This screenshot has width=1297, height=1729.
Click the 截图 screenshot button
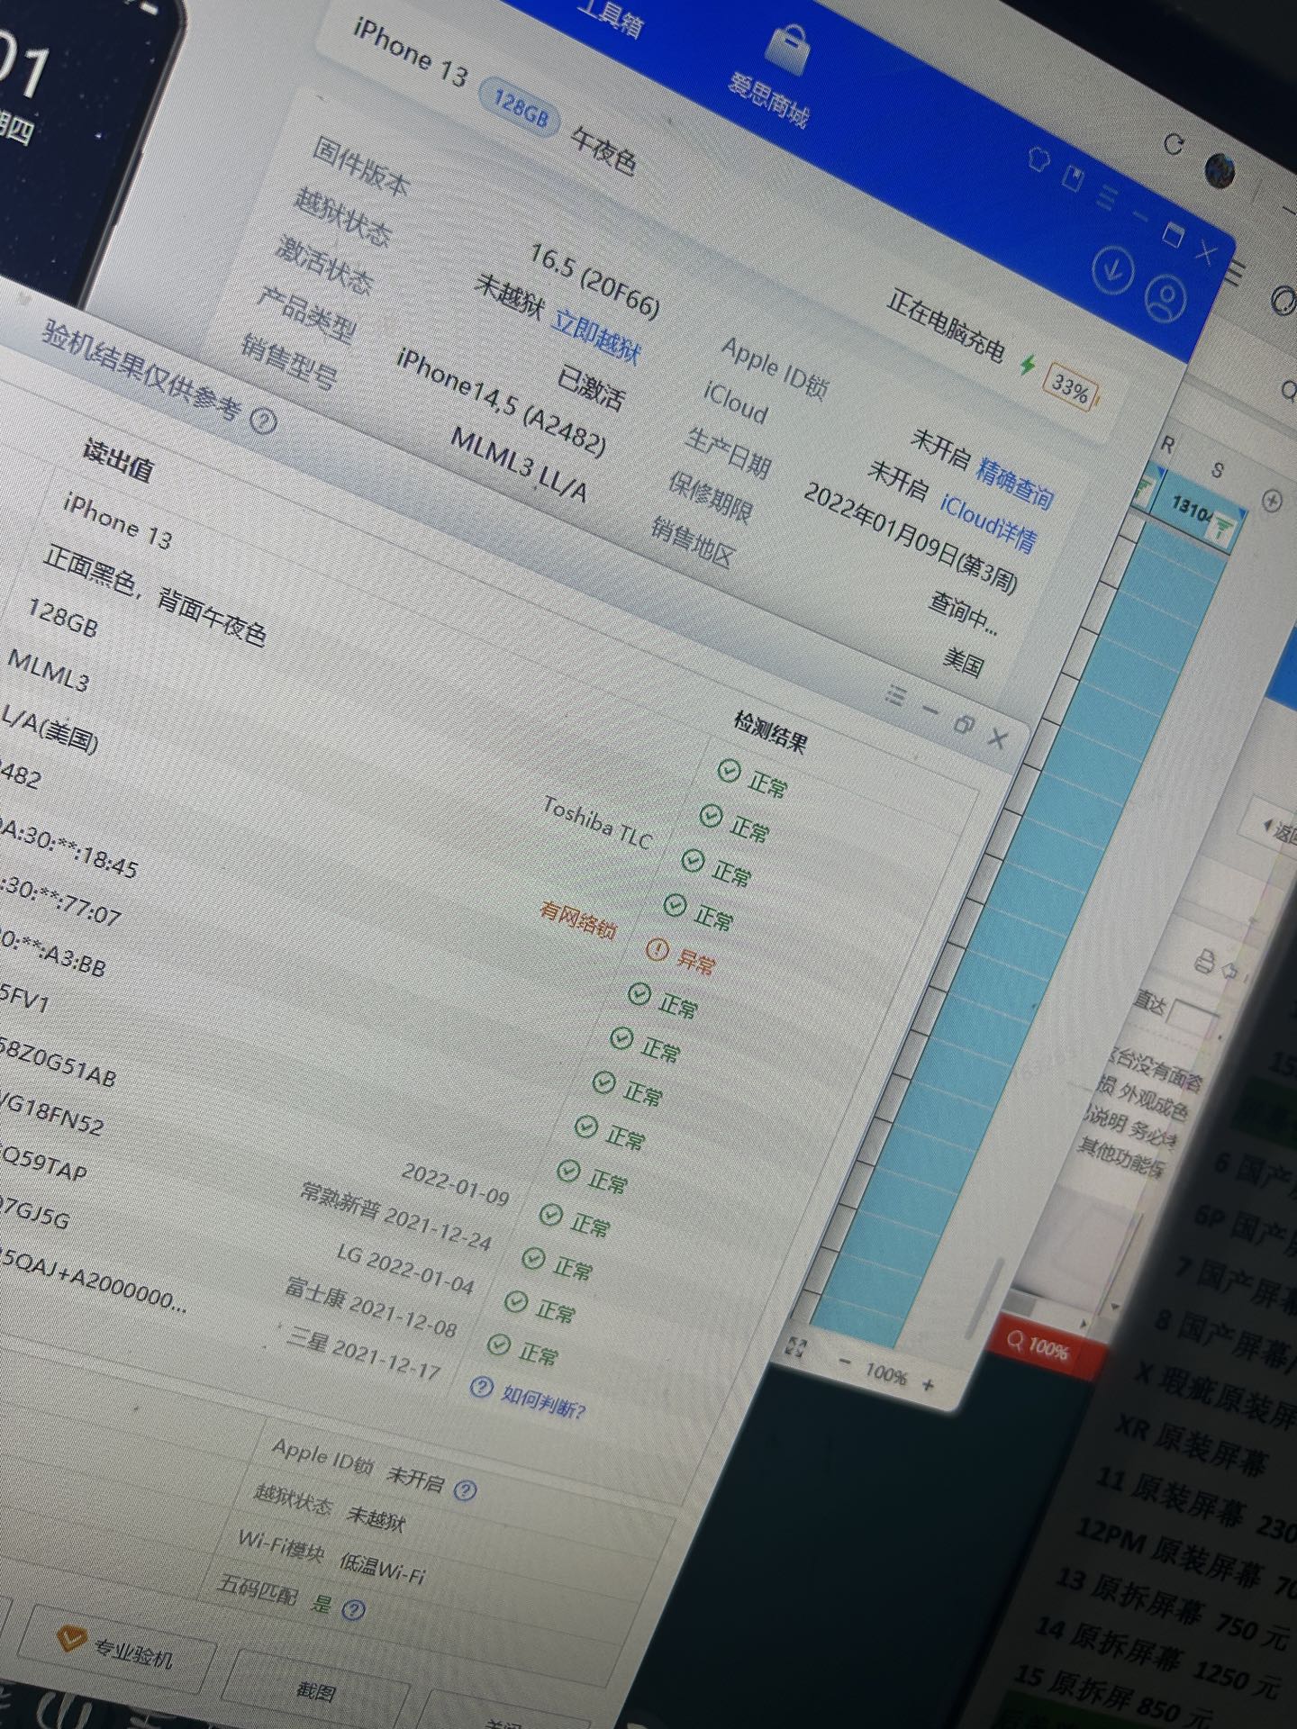pos(315,1690)
